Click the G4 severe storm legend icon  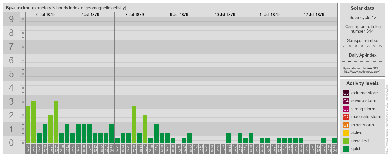pos(346,101)
